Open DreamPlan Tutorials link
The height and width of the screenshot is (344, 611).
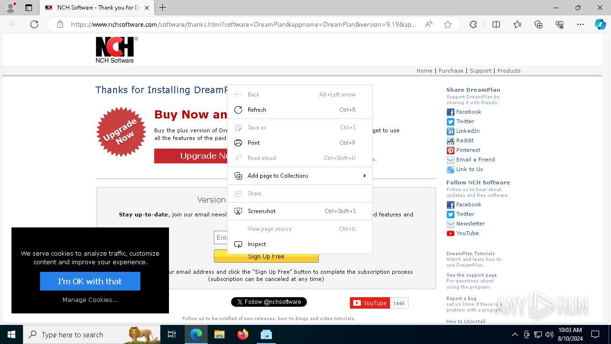pos(471,254)
